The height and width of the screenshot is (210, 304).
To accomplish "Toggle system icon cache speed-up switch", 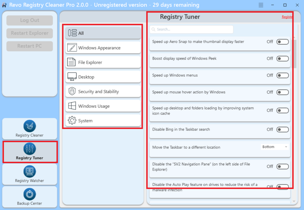I will click(x=282, y=111).
